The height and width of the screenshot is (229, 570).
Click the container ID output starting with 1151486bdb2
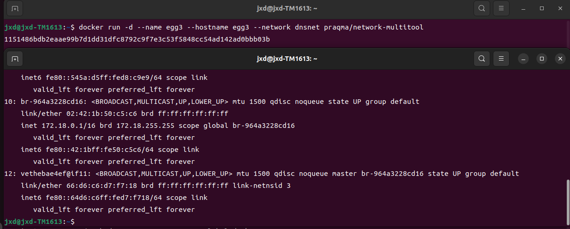coord(137,39)
